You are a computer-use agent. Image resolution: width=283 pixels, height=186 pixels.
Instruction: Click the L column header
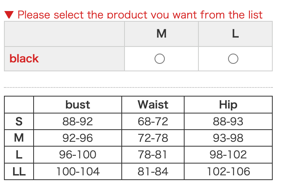(235, 34)
